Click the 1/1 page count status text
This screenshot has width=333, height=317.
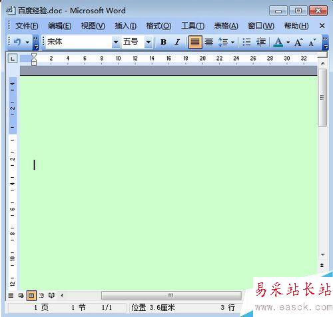[107, 308]
